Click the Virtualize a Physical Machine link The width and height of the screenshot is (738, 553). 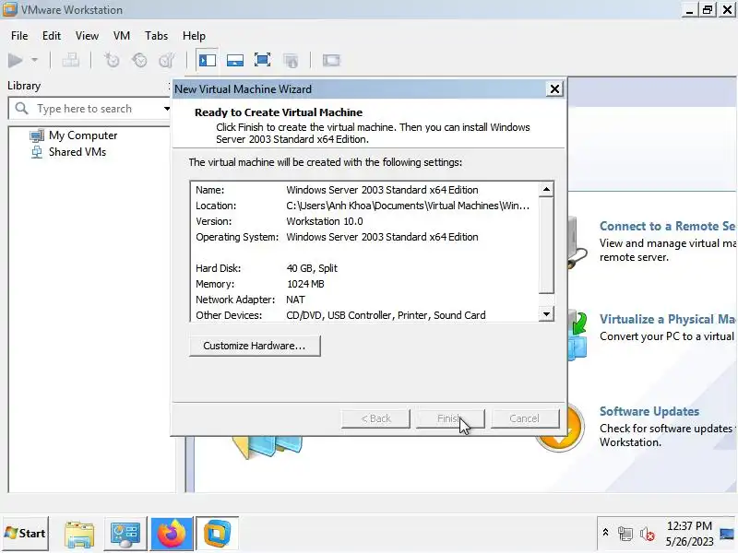point(667,319)
